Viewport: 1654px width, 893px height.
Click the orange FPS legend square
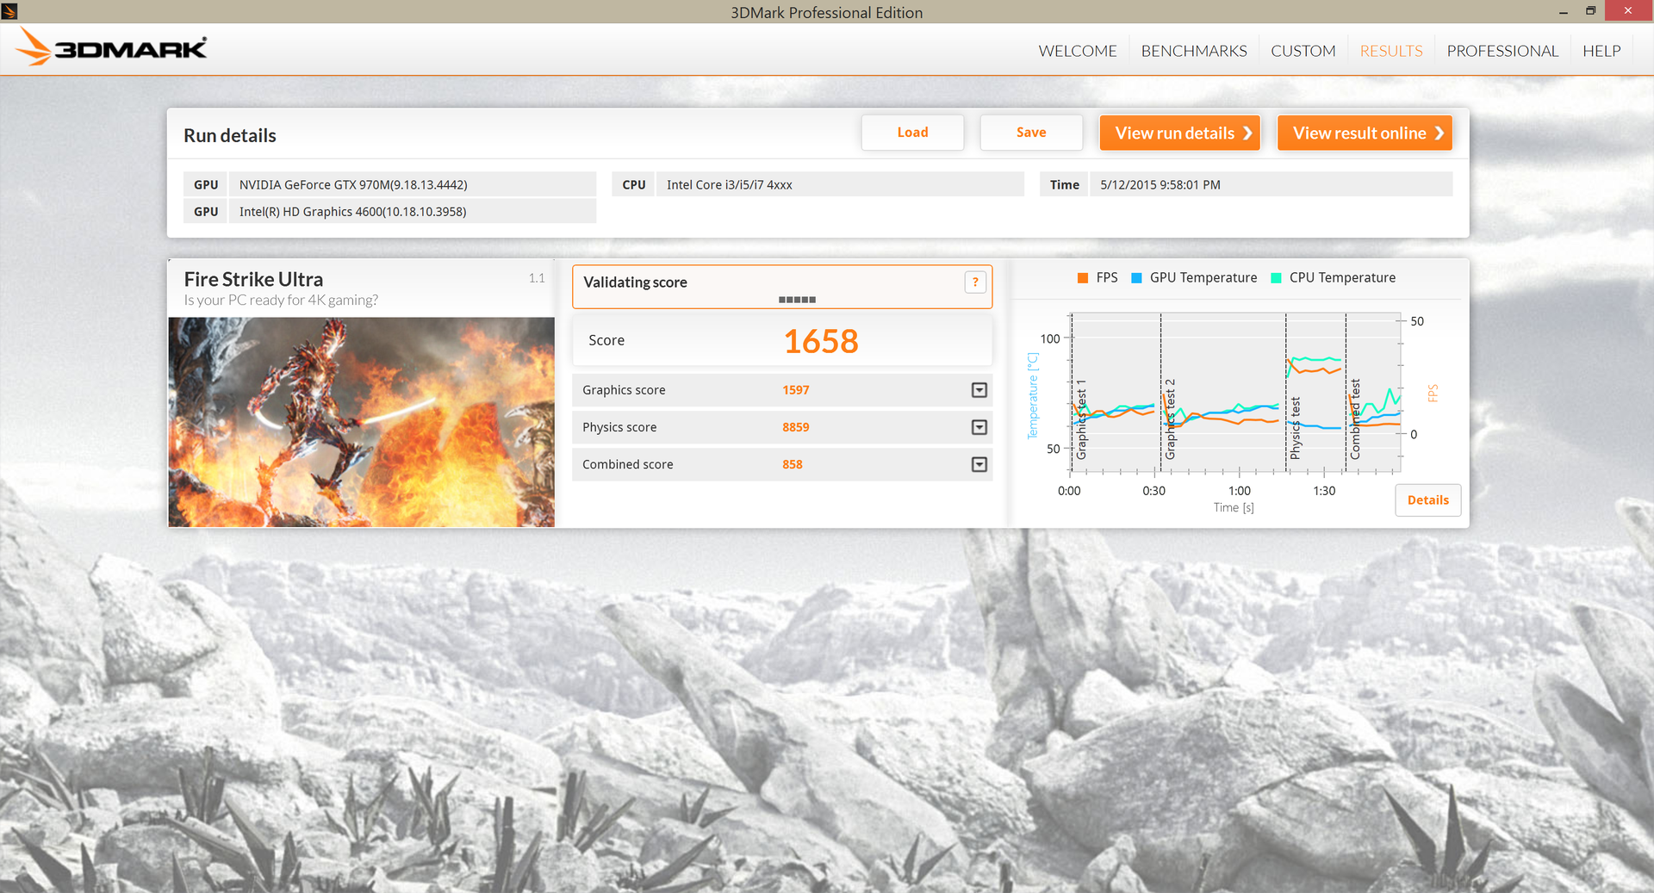[x=1083, y=278]
